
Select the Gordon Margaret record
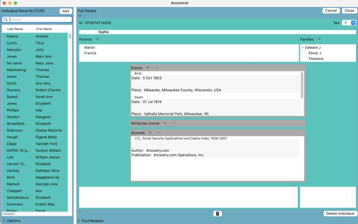[x=35, y=117]
